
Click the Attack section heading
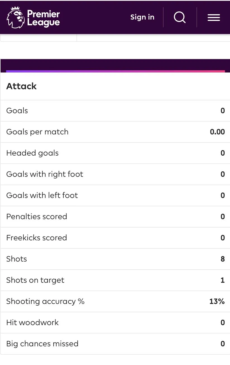click(x=21, y=86)
